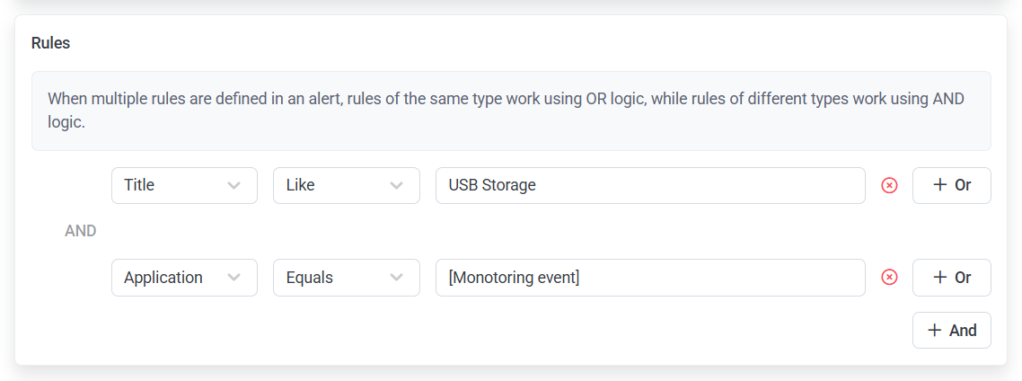
Task: Remove the Title rule row
Action: tap(889, 185)
